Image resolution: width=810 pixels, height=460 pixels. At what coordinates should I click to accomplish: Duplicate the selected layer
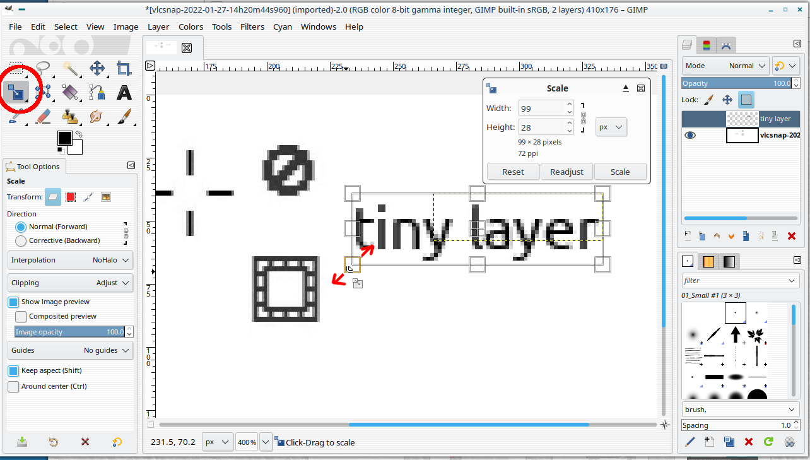(746, 236)
